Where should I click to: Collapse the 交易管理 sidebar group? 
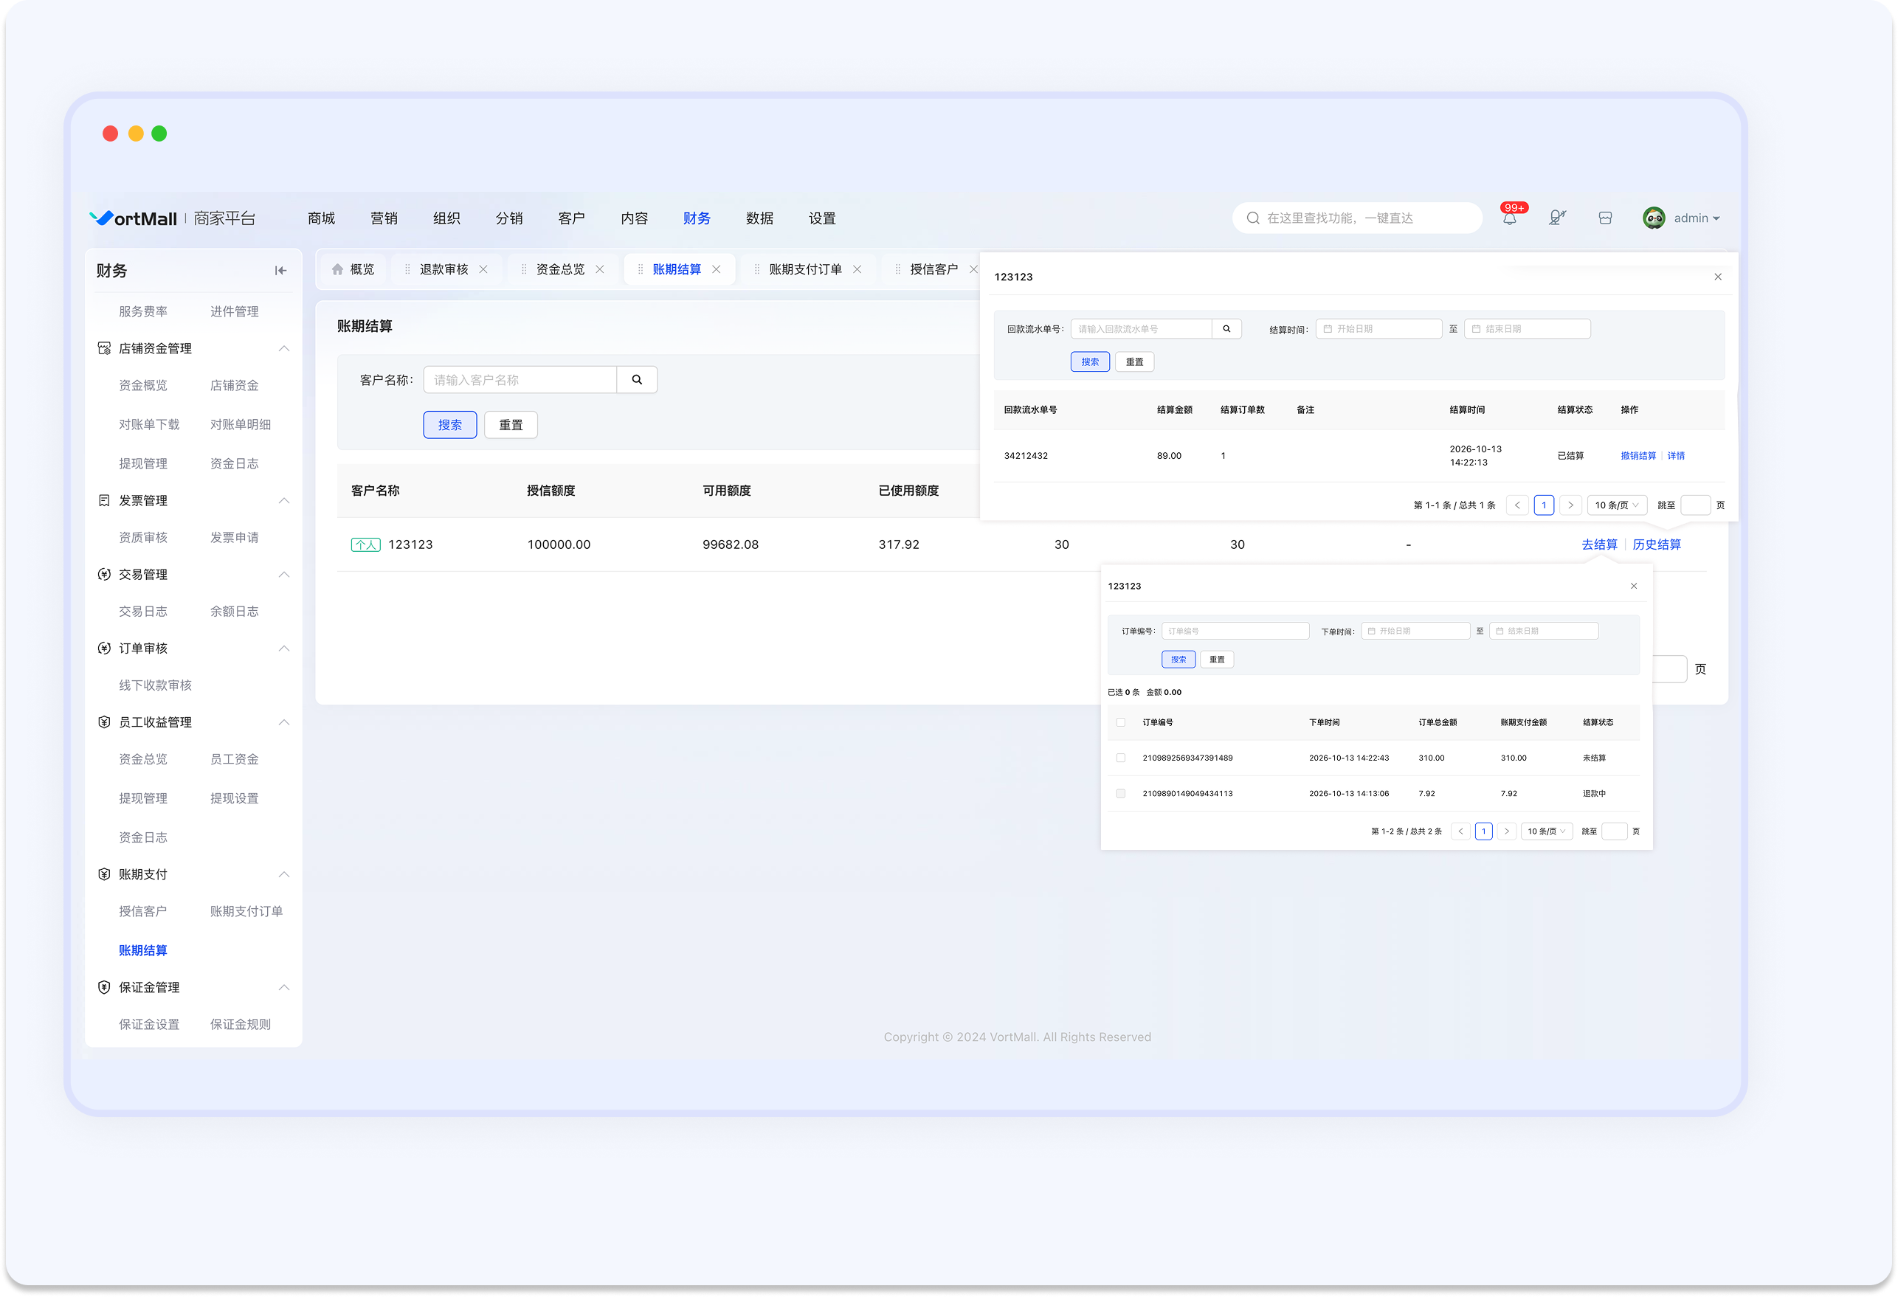point(283,575)
